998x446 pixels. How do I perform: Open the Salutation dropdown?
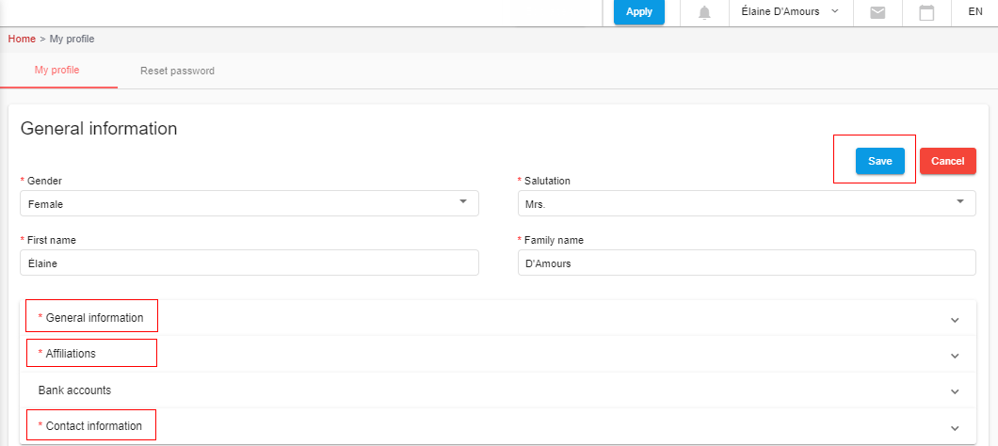[x=747, y=203]
